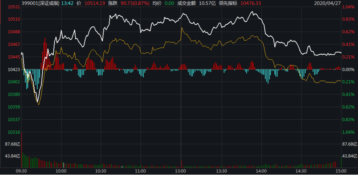
Task: Click the 10:30 time axis marker
Action: tap(101, 171)
